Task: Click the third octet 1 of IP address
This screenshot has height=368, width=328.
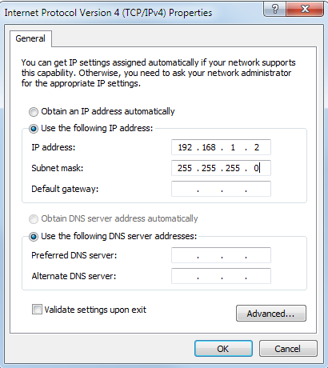Action: (x=233, y=147)
